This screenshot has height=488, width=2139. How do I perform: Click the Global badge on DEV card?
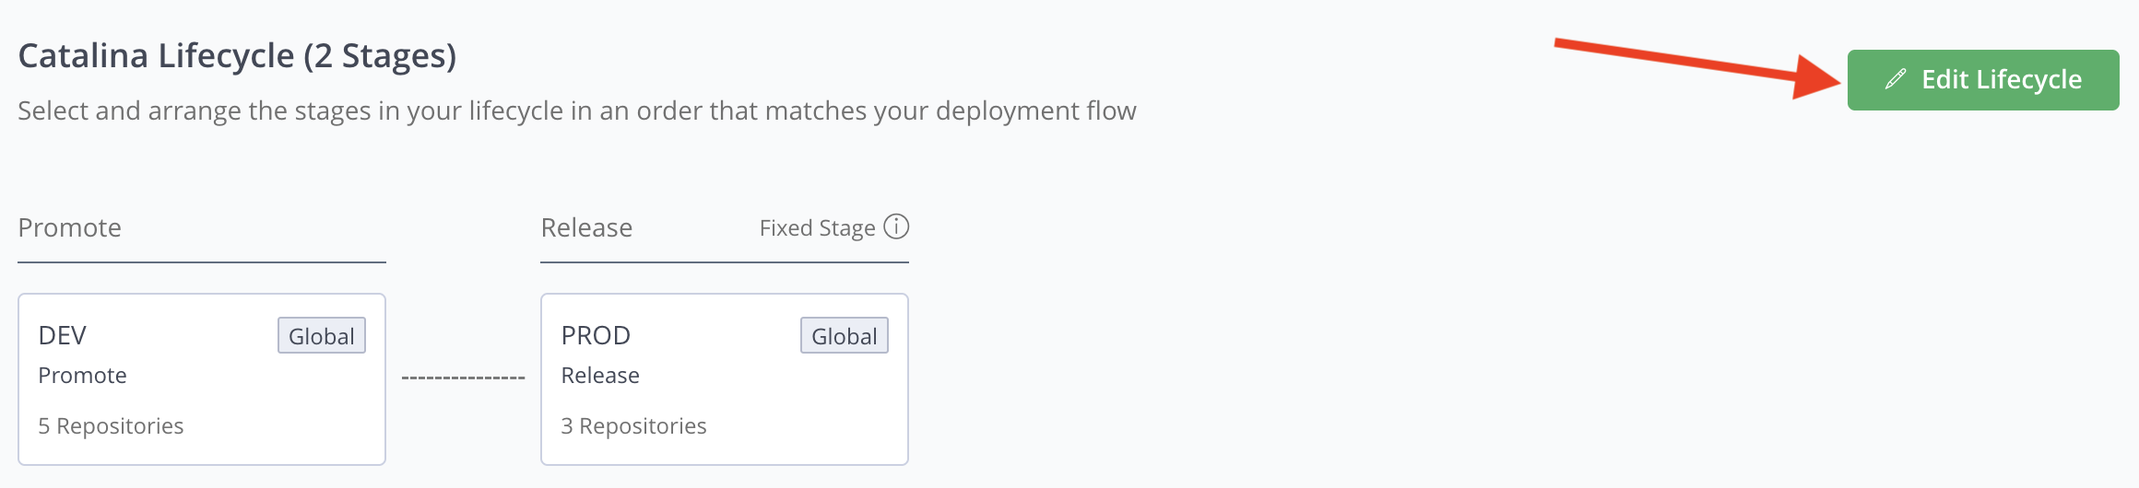tap(322, 336)
